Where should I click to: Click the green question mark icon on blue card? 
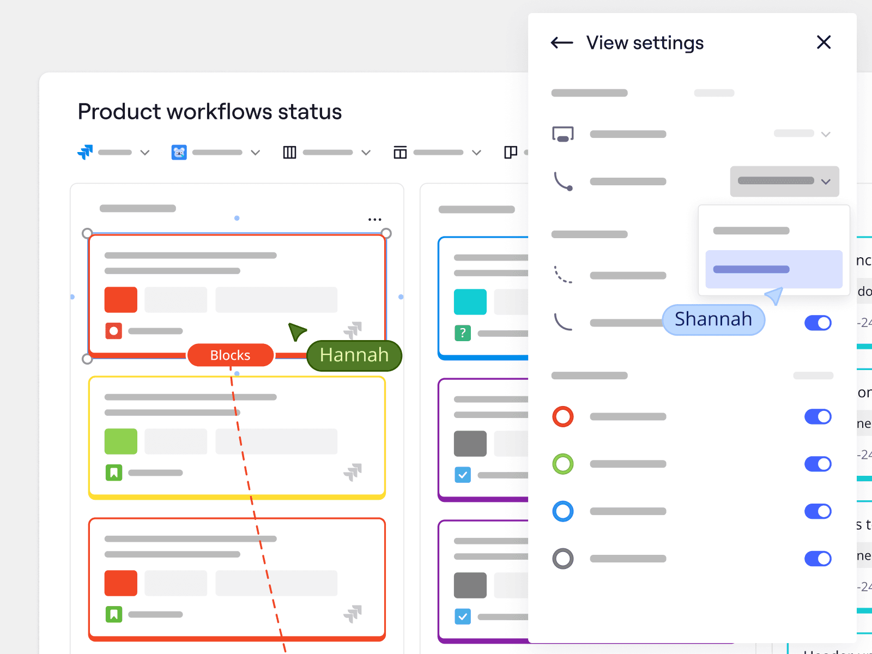point(462,333)
